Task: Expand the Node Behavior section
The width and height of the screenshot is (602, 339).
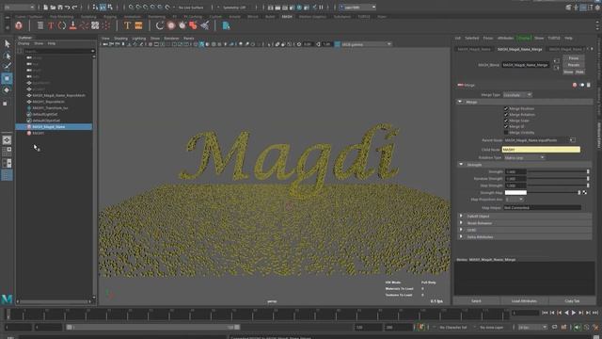Action: coord(461,223)
